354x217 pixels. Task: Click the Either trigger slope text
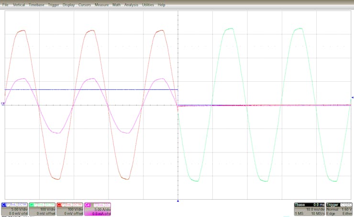click(x=347, y=213)
